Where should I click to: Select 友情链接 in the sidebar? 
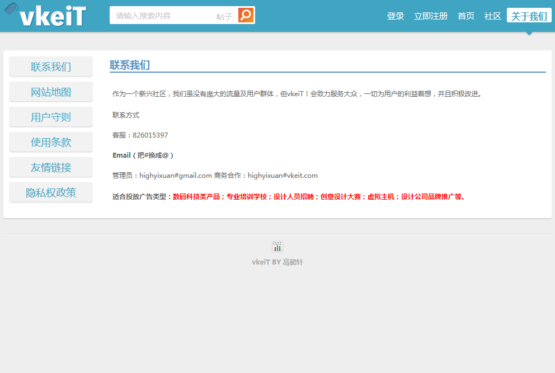pyautogui.click(x=51, y=167)
